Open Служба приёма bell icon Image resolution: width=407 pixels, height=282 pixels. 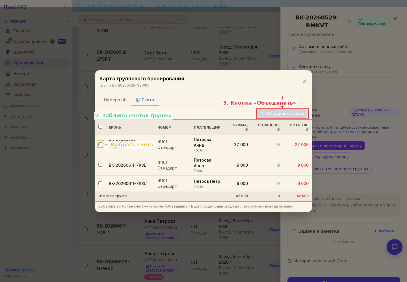(x=8, y=41)
